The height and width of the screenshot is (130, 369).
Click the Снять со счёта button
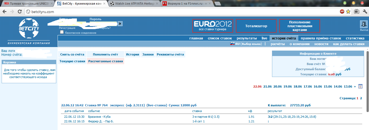pos(72,54)
